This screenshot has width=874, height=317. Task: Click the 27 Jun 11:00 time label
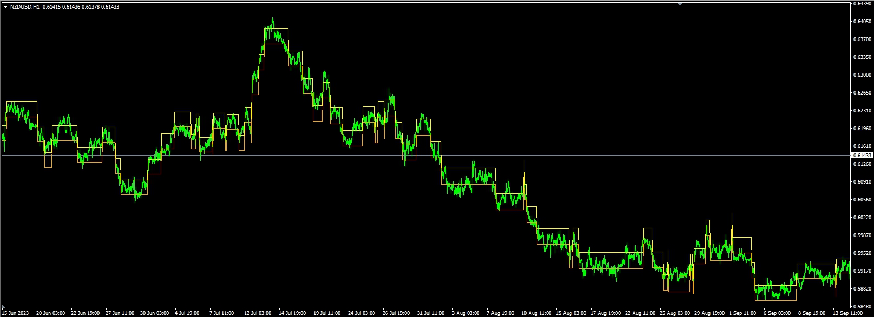(120, 313)
